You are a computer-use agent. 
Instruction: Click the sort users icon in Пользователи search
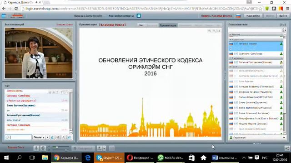(x=284, y=30)
